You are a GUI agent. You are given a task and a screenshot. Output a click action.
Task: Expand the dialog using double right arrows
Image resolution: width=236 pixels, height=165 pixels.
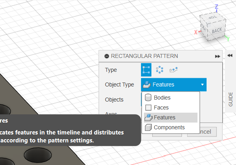pyautogui.click(x=217, y=56)
